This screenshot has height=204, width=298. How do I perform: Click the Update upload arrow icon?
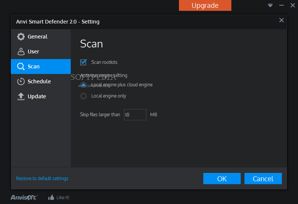coord(21,96)
